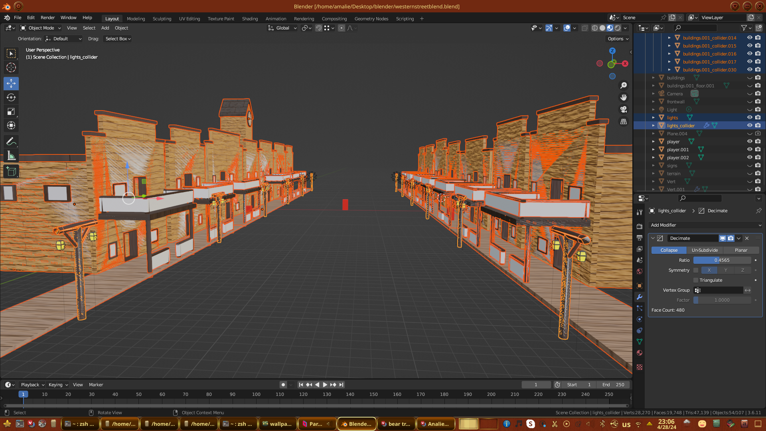766x431 pixels.
Task: Hide the player.002 object in outliner
Action: pyautogui.click(x=750, y=158)
